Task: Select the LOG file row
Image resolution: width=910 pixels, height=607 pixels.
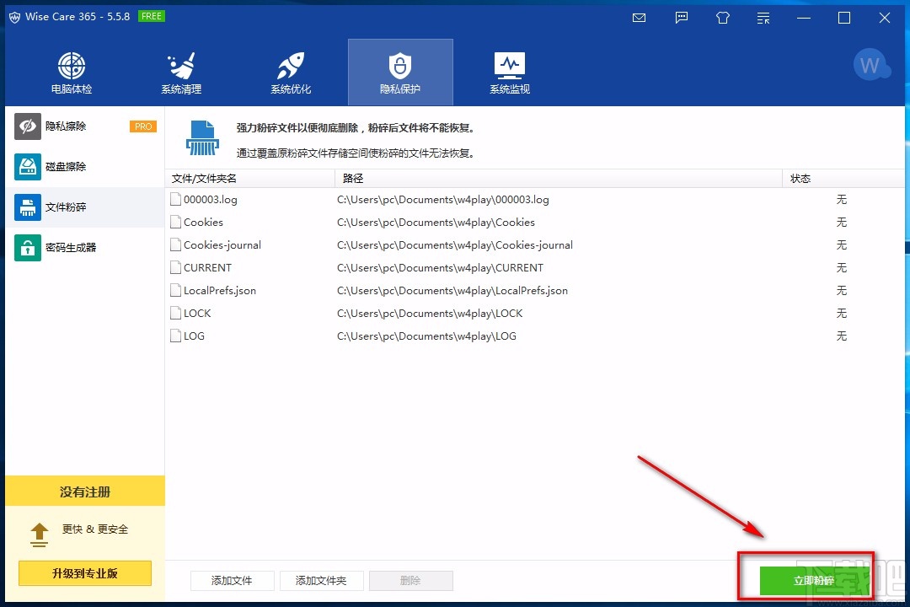Action: point(534,336)
